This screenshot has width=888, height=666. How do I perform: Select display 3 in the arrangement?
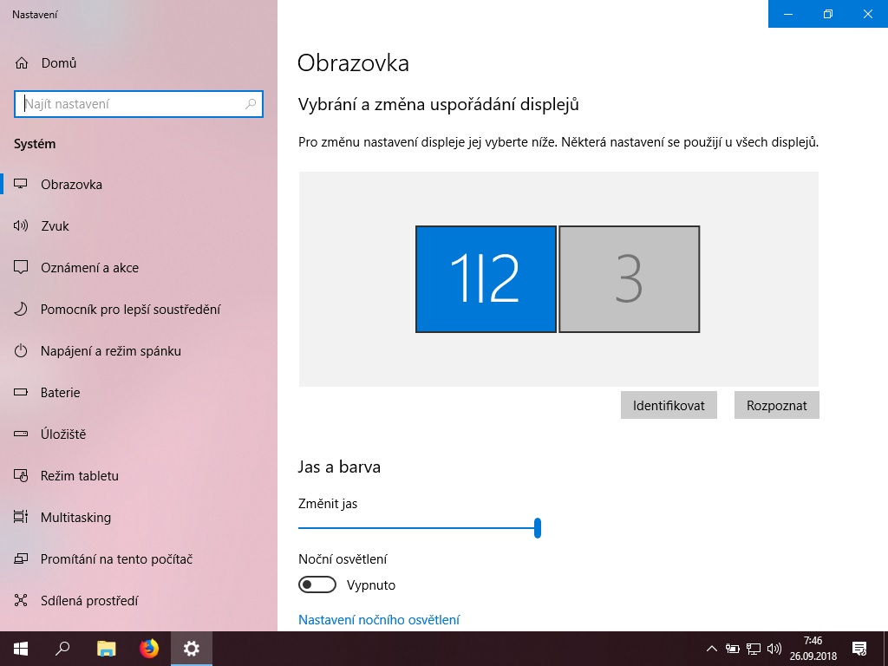pos(629,279)
